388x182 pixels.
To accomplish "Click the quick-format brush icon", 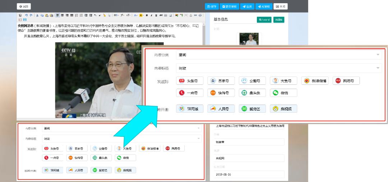I will pos(105,15).
